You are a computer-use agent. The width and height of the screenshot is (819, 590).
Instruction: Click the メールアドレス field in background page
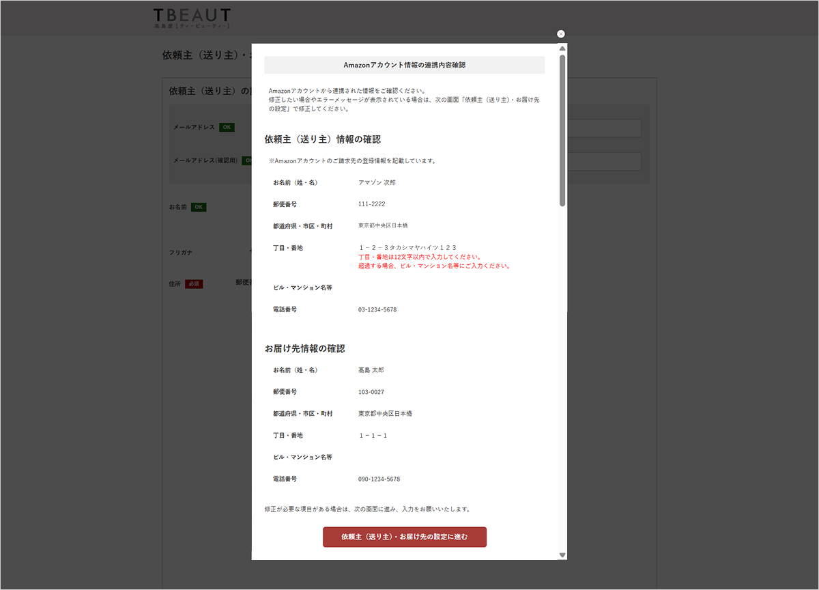point(604,128)
